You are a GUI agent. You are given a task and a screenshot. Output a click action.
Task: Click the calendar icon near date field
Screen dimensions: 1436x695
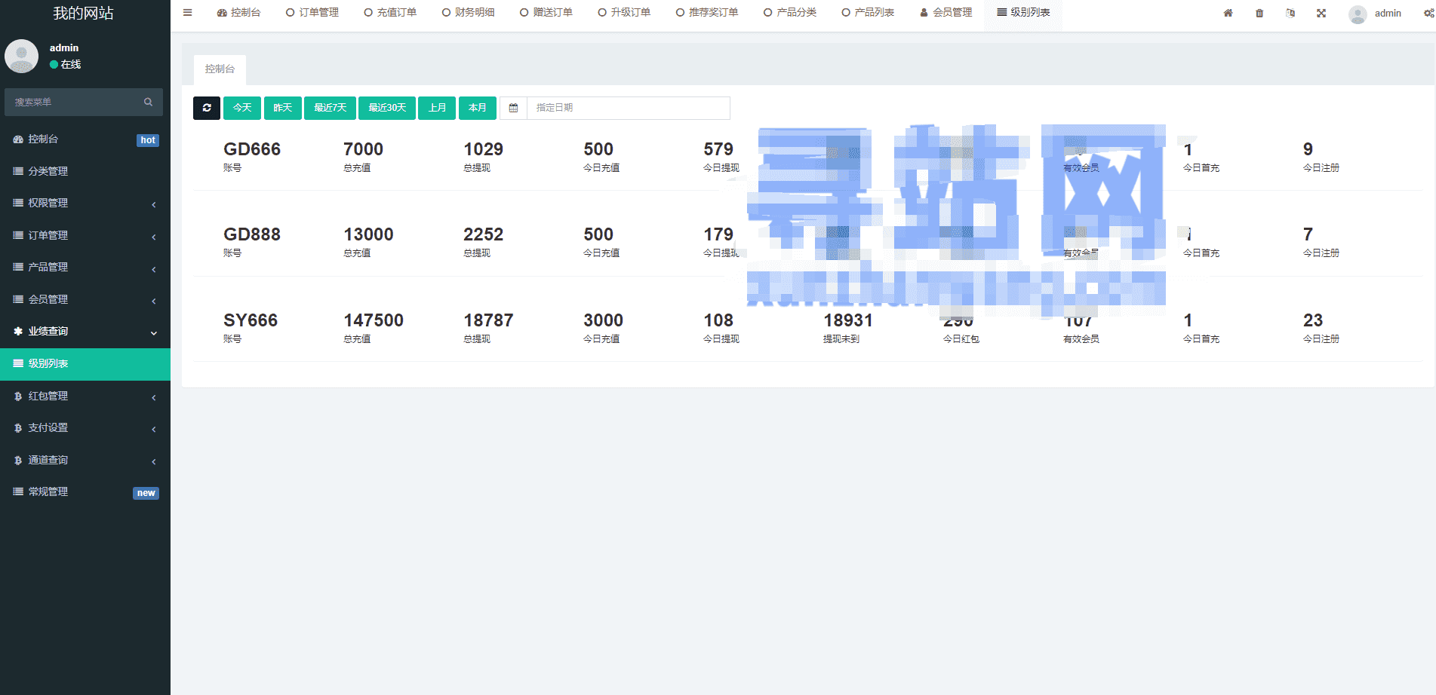513,108
